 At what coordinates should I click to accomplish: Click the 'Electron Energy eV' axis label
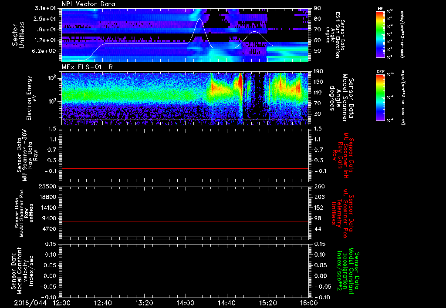pos(32,98)
